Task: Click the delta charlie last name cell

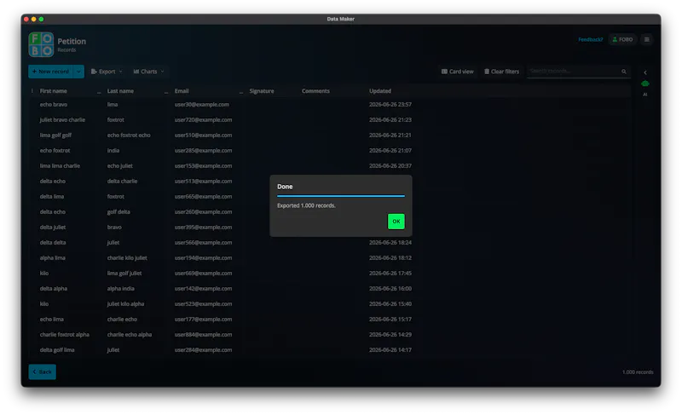Action: pyautogui.click(x=122, y=182)
